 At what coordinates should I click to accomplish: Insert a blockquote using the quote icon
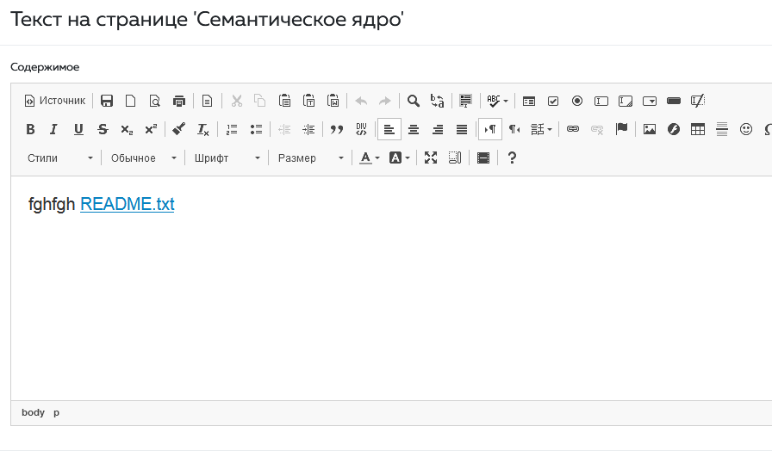(x=337, y=129)
